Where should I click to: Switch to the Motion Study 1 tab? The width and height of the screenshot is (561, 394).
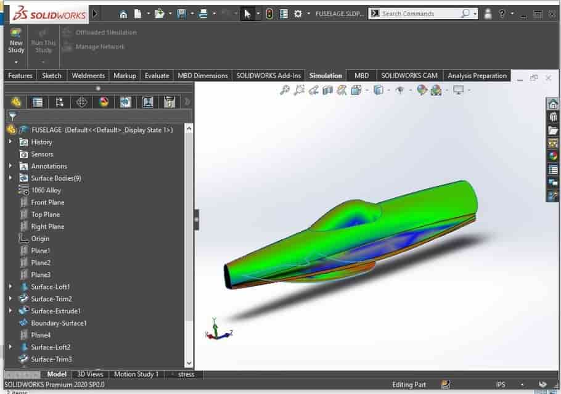pyautogui.click(x=136, y=374)
